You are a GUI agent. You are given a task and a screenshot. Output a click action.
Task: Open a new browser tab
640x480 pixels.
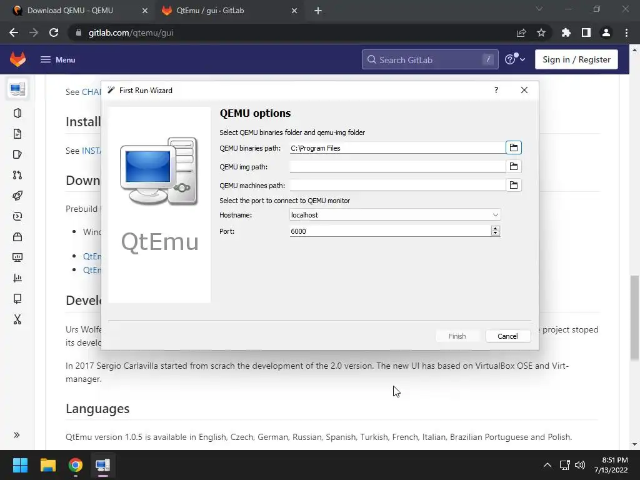(318, 11)
